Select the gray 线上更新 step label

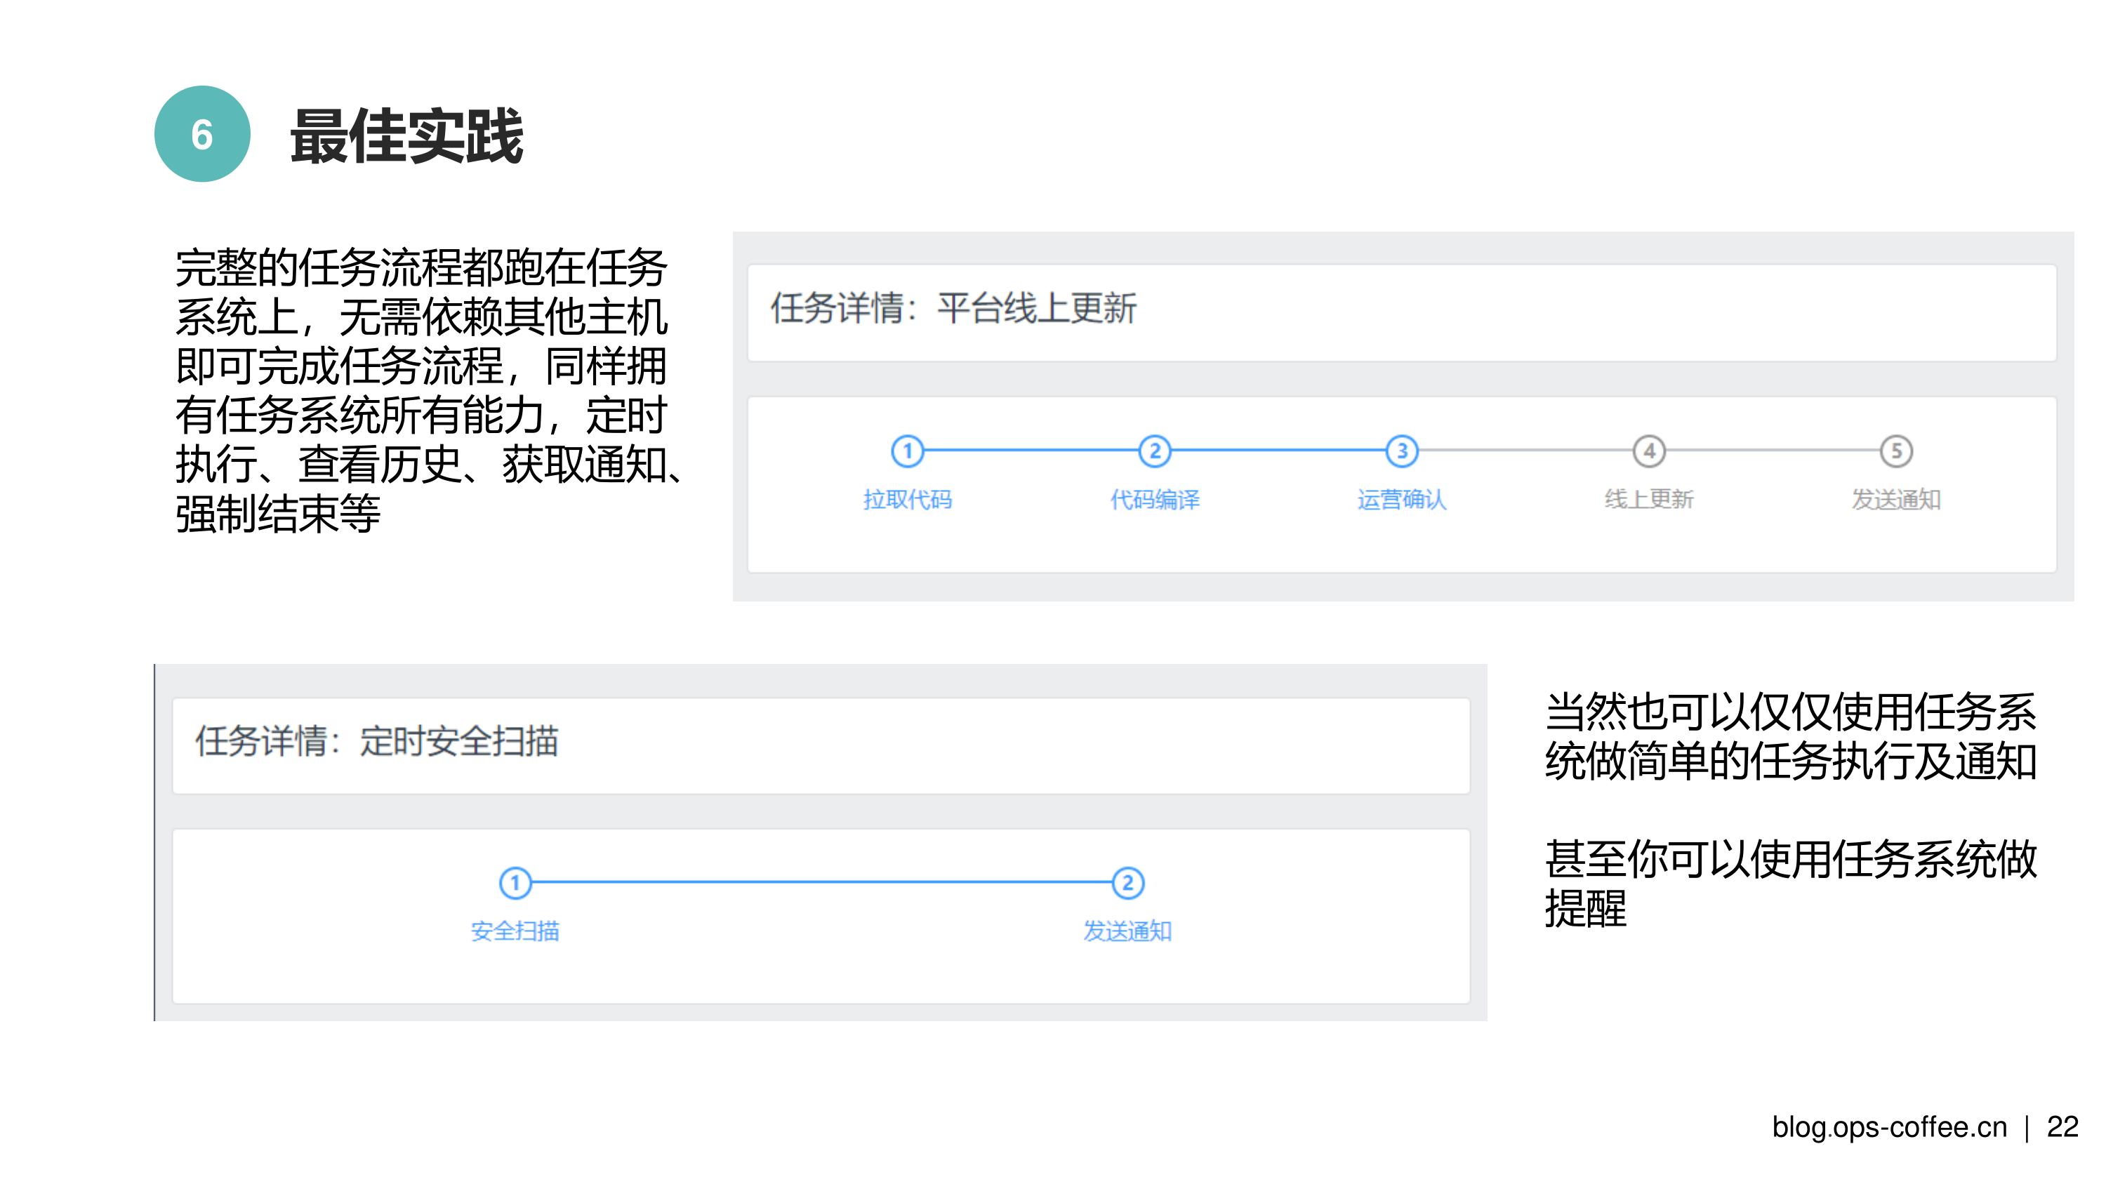click(1649, 499)
